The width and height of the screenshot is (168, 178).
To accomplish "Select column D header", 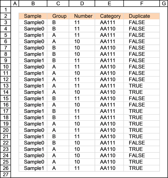I will coord(82,3).
